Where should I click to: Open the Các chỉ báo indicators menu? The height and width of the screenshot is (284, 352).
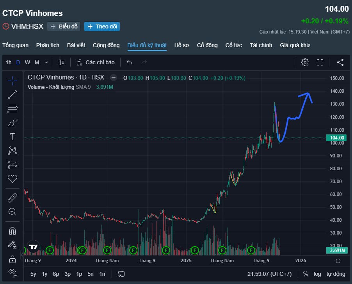pos(96,62)
